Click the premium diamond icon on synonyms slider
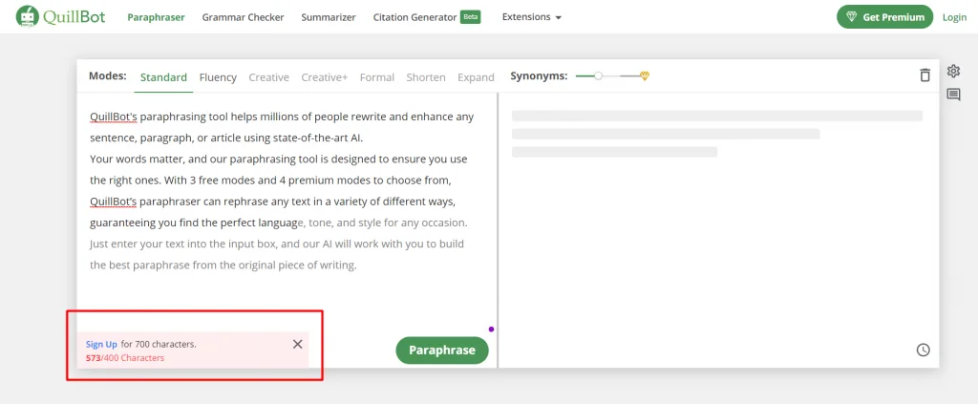Image resolution: width=978 pixels, height=404 pixels. 645,76
